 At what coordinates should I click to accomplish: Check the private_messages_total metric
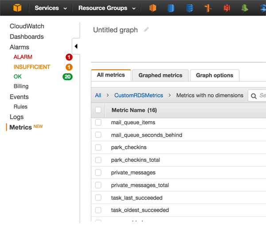click(98, 185)
